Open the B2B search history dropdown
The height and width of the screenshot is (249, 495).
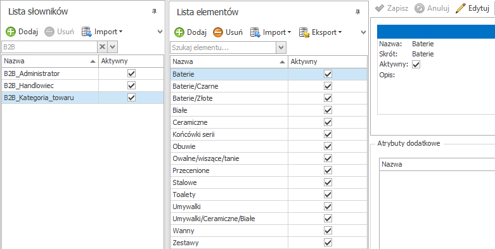(113, 47)
